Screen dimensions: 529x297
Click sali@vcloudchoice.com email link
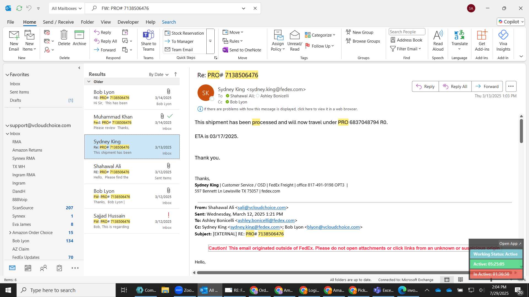coord(261,208)
